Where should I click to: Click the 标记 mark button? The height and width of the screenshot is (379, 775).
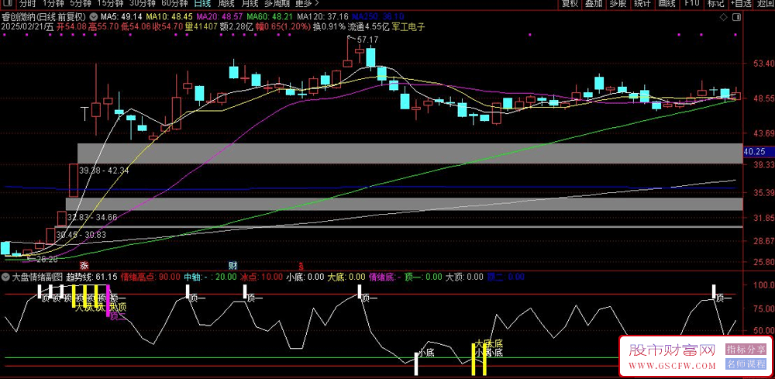(715, 3)
